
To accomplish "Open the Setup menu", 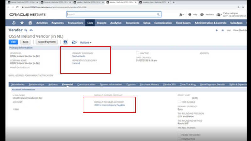I will point(147,23).
